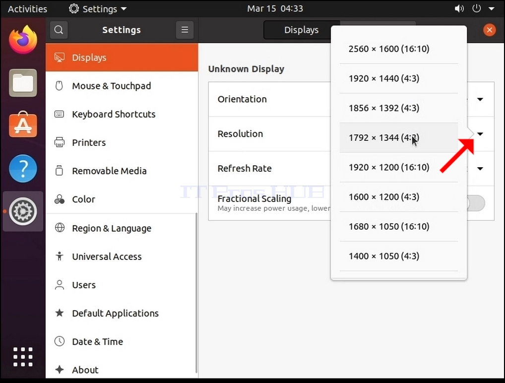Click the star icon for Default Applications
The width and height of the screenshot is (505, 383).
(x=59, y=313)
